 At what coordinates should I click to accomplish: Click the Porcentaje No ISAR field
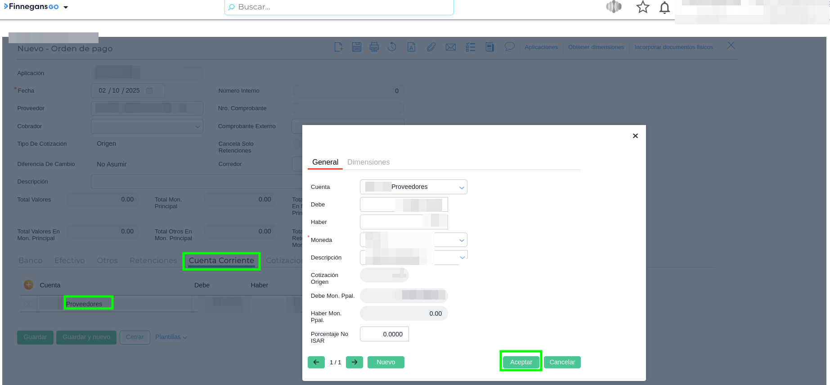click(x=384, y=334)
